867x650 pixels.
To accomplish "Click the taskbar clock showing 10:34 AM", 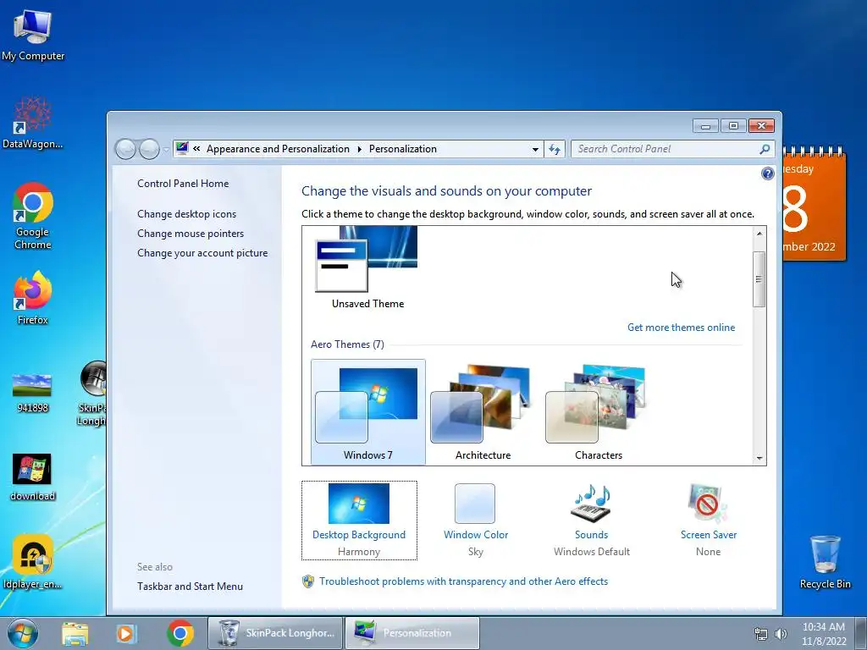I will (823, 633).
